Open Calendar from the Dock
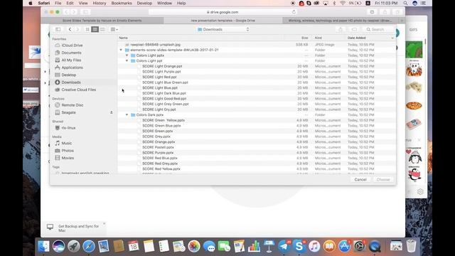 [134, 247]
